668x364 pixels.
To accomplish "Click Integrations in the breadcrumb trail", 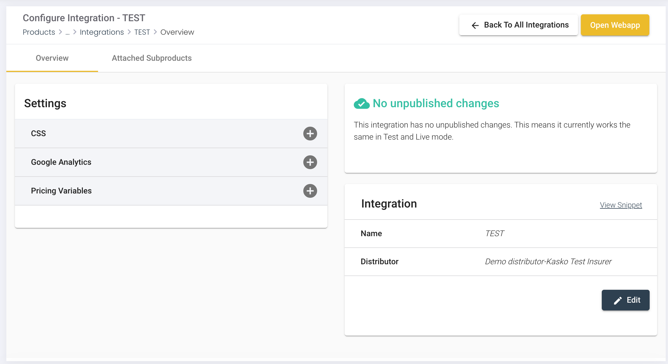I will (x=102, y=32).
